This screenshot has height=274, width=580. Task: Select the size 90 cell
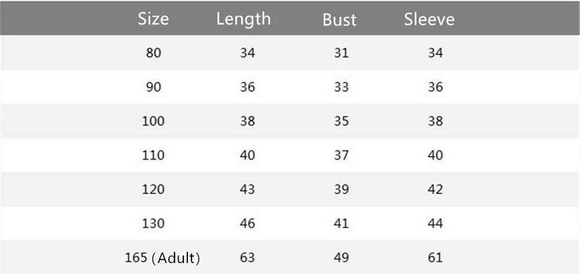[153, 87]
